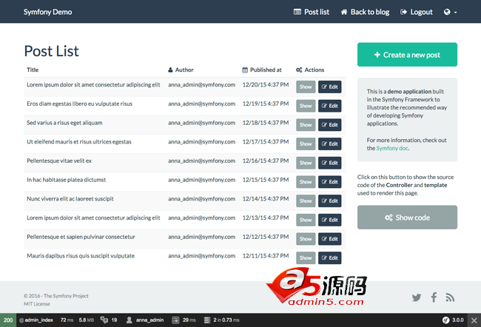Screen dimensions: 481x327
Task: Open Post list in navigation bar
Action: coord(312,12)
